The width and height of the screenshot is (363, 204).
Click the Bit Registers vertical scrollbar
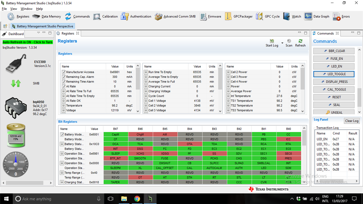pos(304,138)
